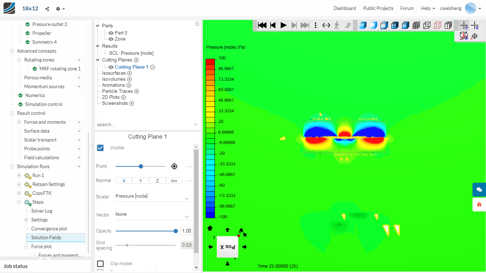Uncheck the Visible checkbox
486x273 pixels.
click(100, 148)
